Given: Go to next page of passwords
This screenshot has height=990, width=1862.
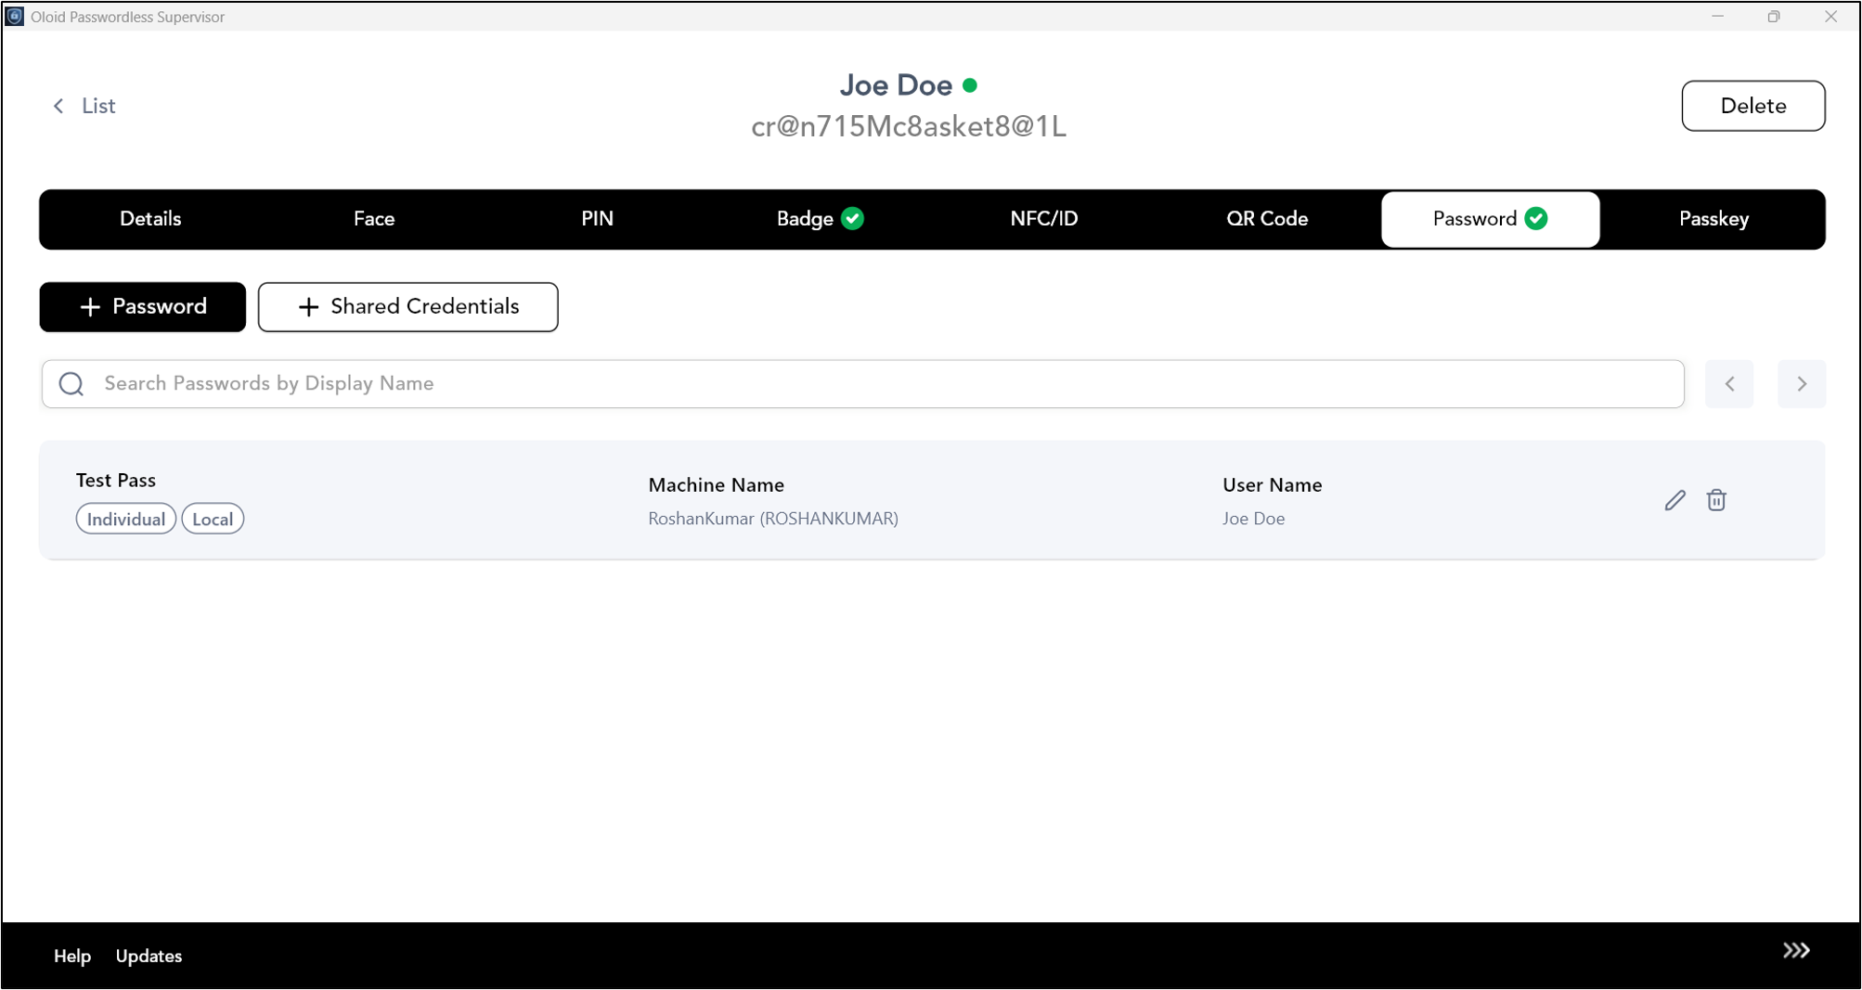Looking at the screenshot, I should [1802, 384].
